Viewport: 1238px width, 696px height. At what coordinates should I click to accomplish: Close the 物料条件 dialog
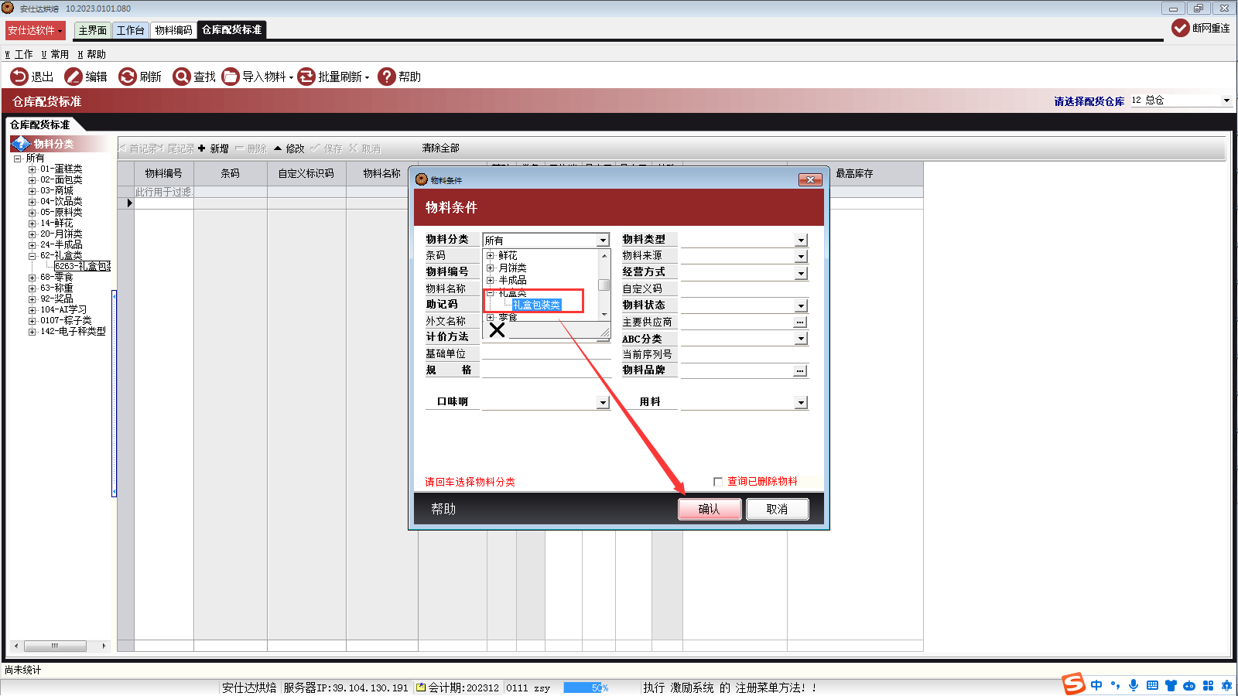(810, 180)
